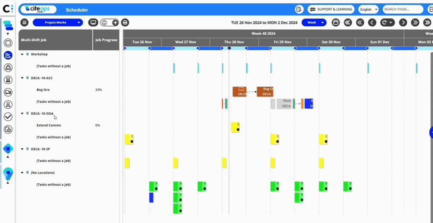The width and height of the screenshot is (433, 223).
Task: Change language using the English dropdown
Action: [x=368, y=9]
